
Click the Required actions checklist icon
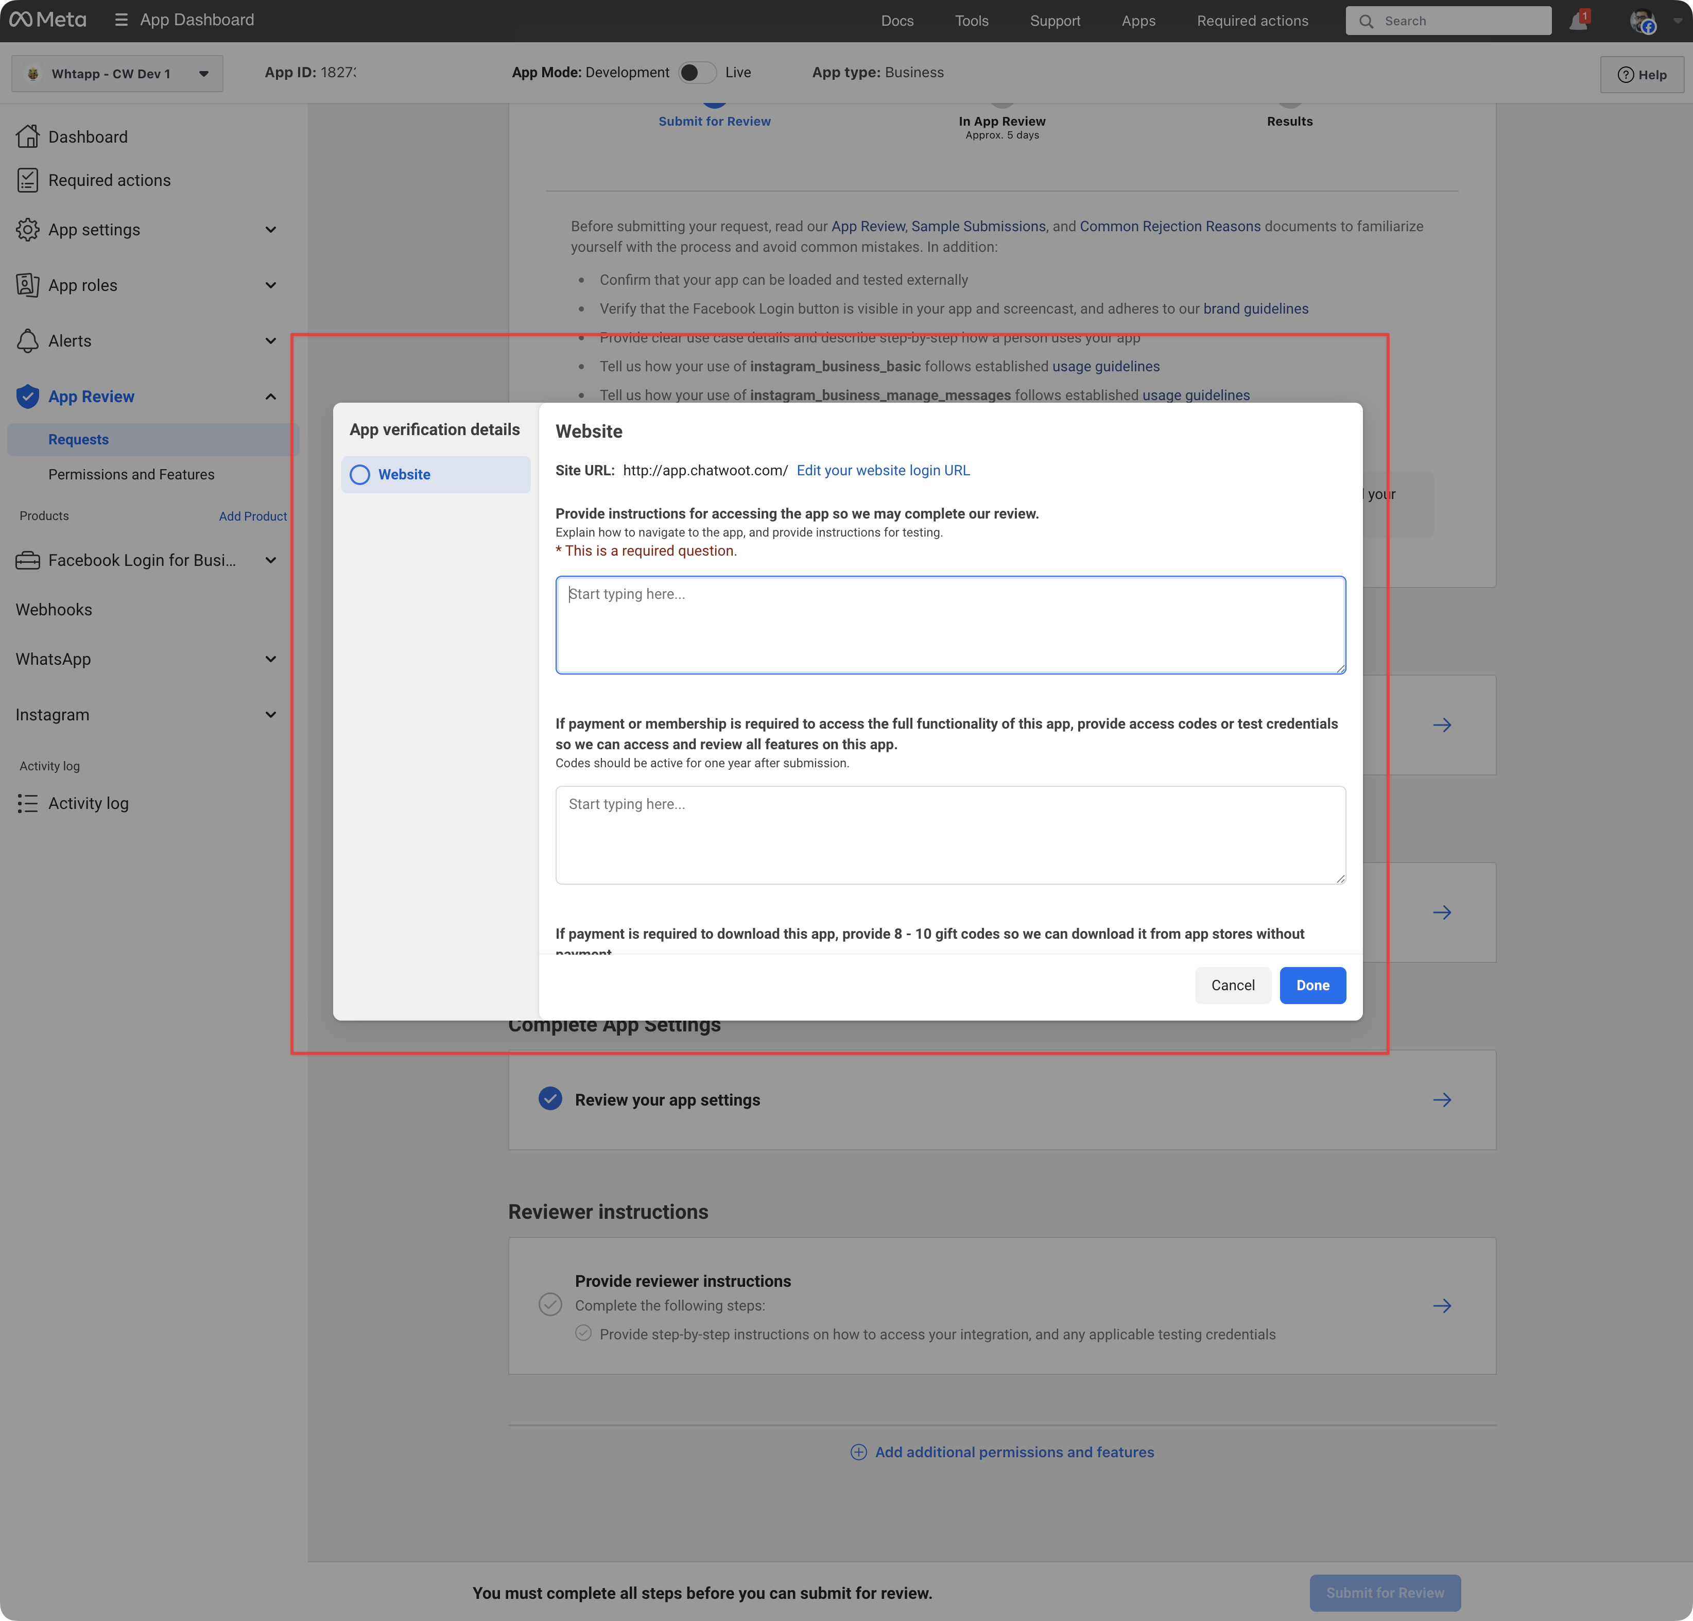[28, 181]
